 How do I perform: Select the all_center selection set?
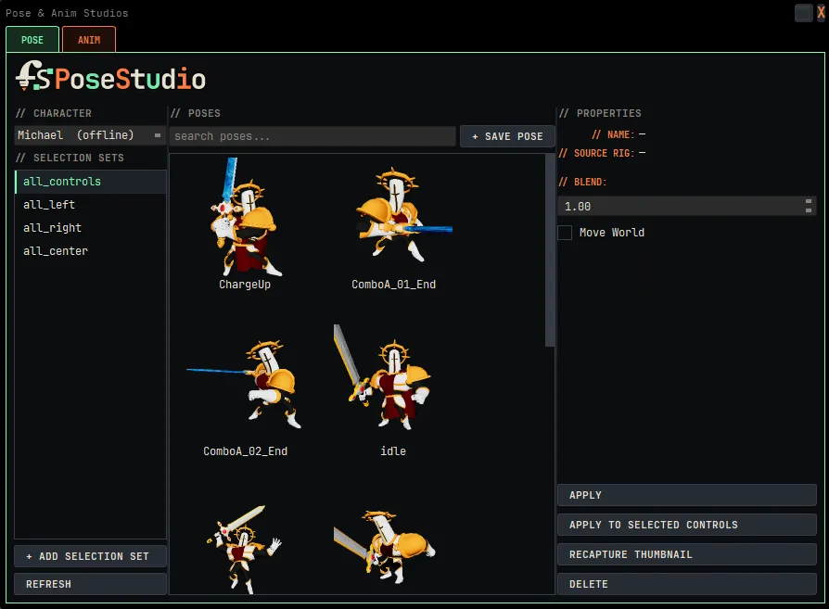(90, 251)
